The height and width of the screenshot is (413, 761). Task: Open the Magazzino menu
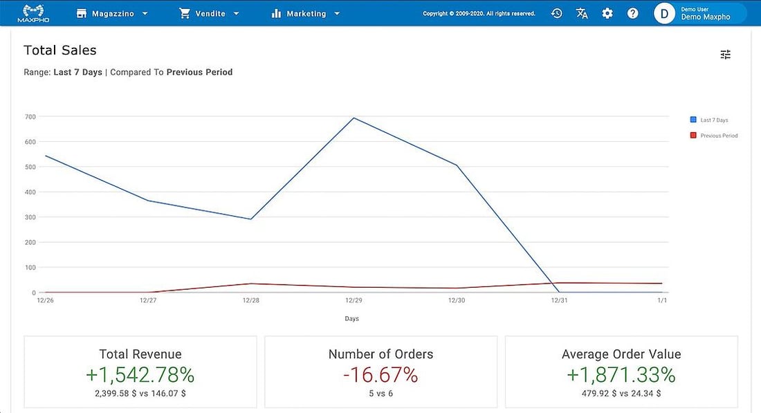[112, 14]
